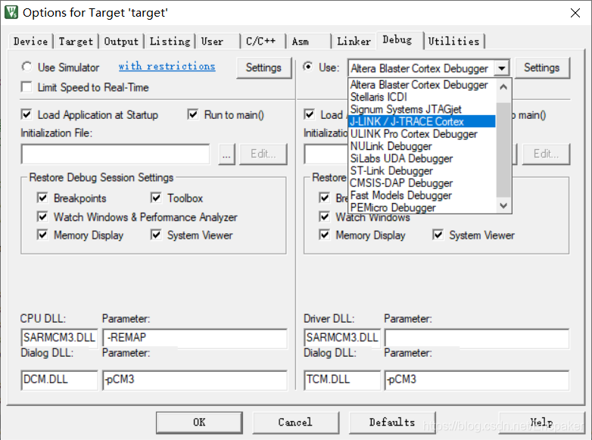592x440 pixels.
Task: Click the debugger list scrollbar thumb
Action: point(503,150)
